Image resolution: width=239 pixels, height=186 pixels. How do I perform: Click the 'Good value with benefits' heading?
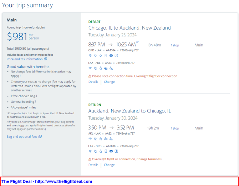point(28,67)
